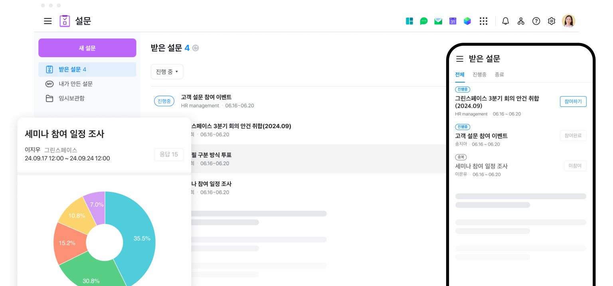This screenshot has height=286, width=613.
Task: Open the mail envelope icon
Action: coord(438,21)
